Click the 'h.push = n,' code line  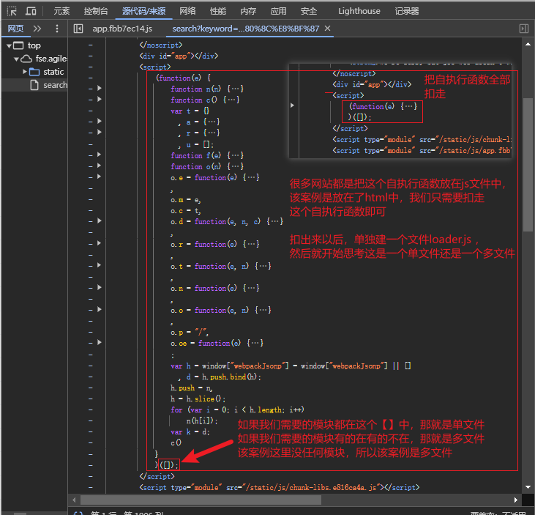click(191, 388)
